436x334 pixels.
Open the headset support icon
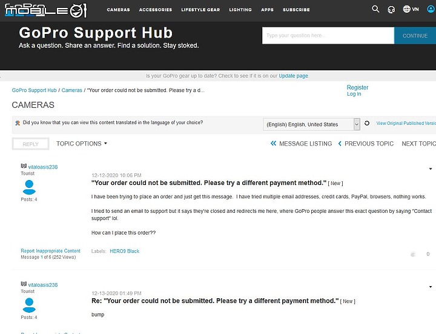391,10
